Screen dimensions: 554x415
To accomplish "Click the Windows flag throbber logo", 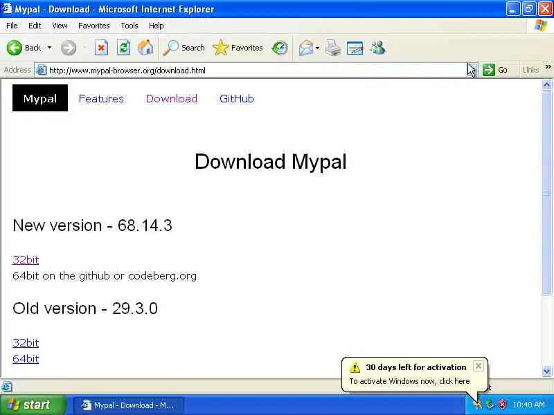I will pyautogui.click(x=541, y=26).
